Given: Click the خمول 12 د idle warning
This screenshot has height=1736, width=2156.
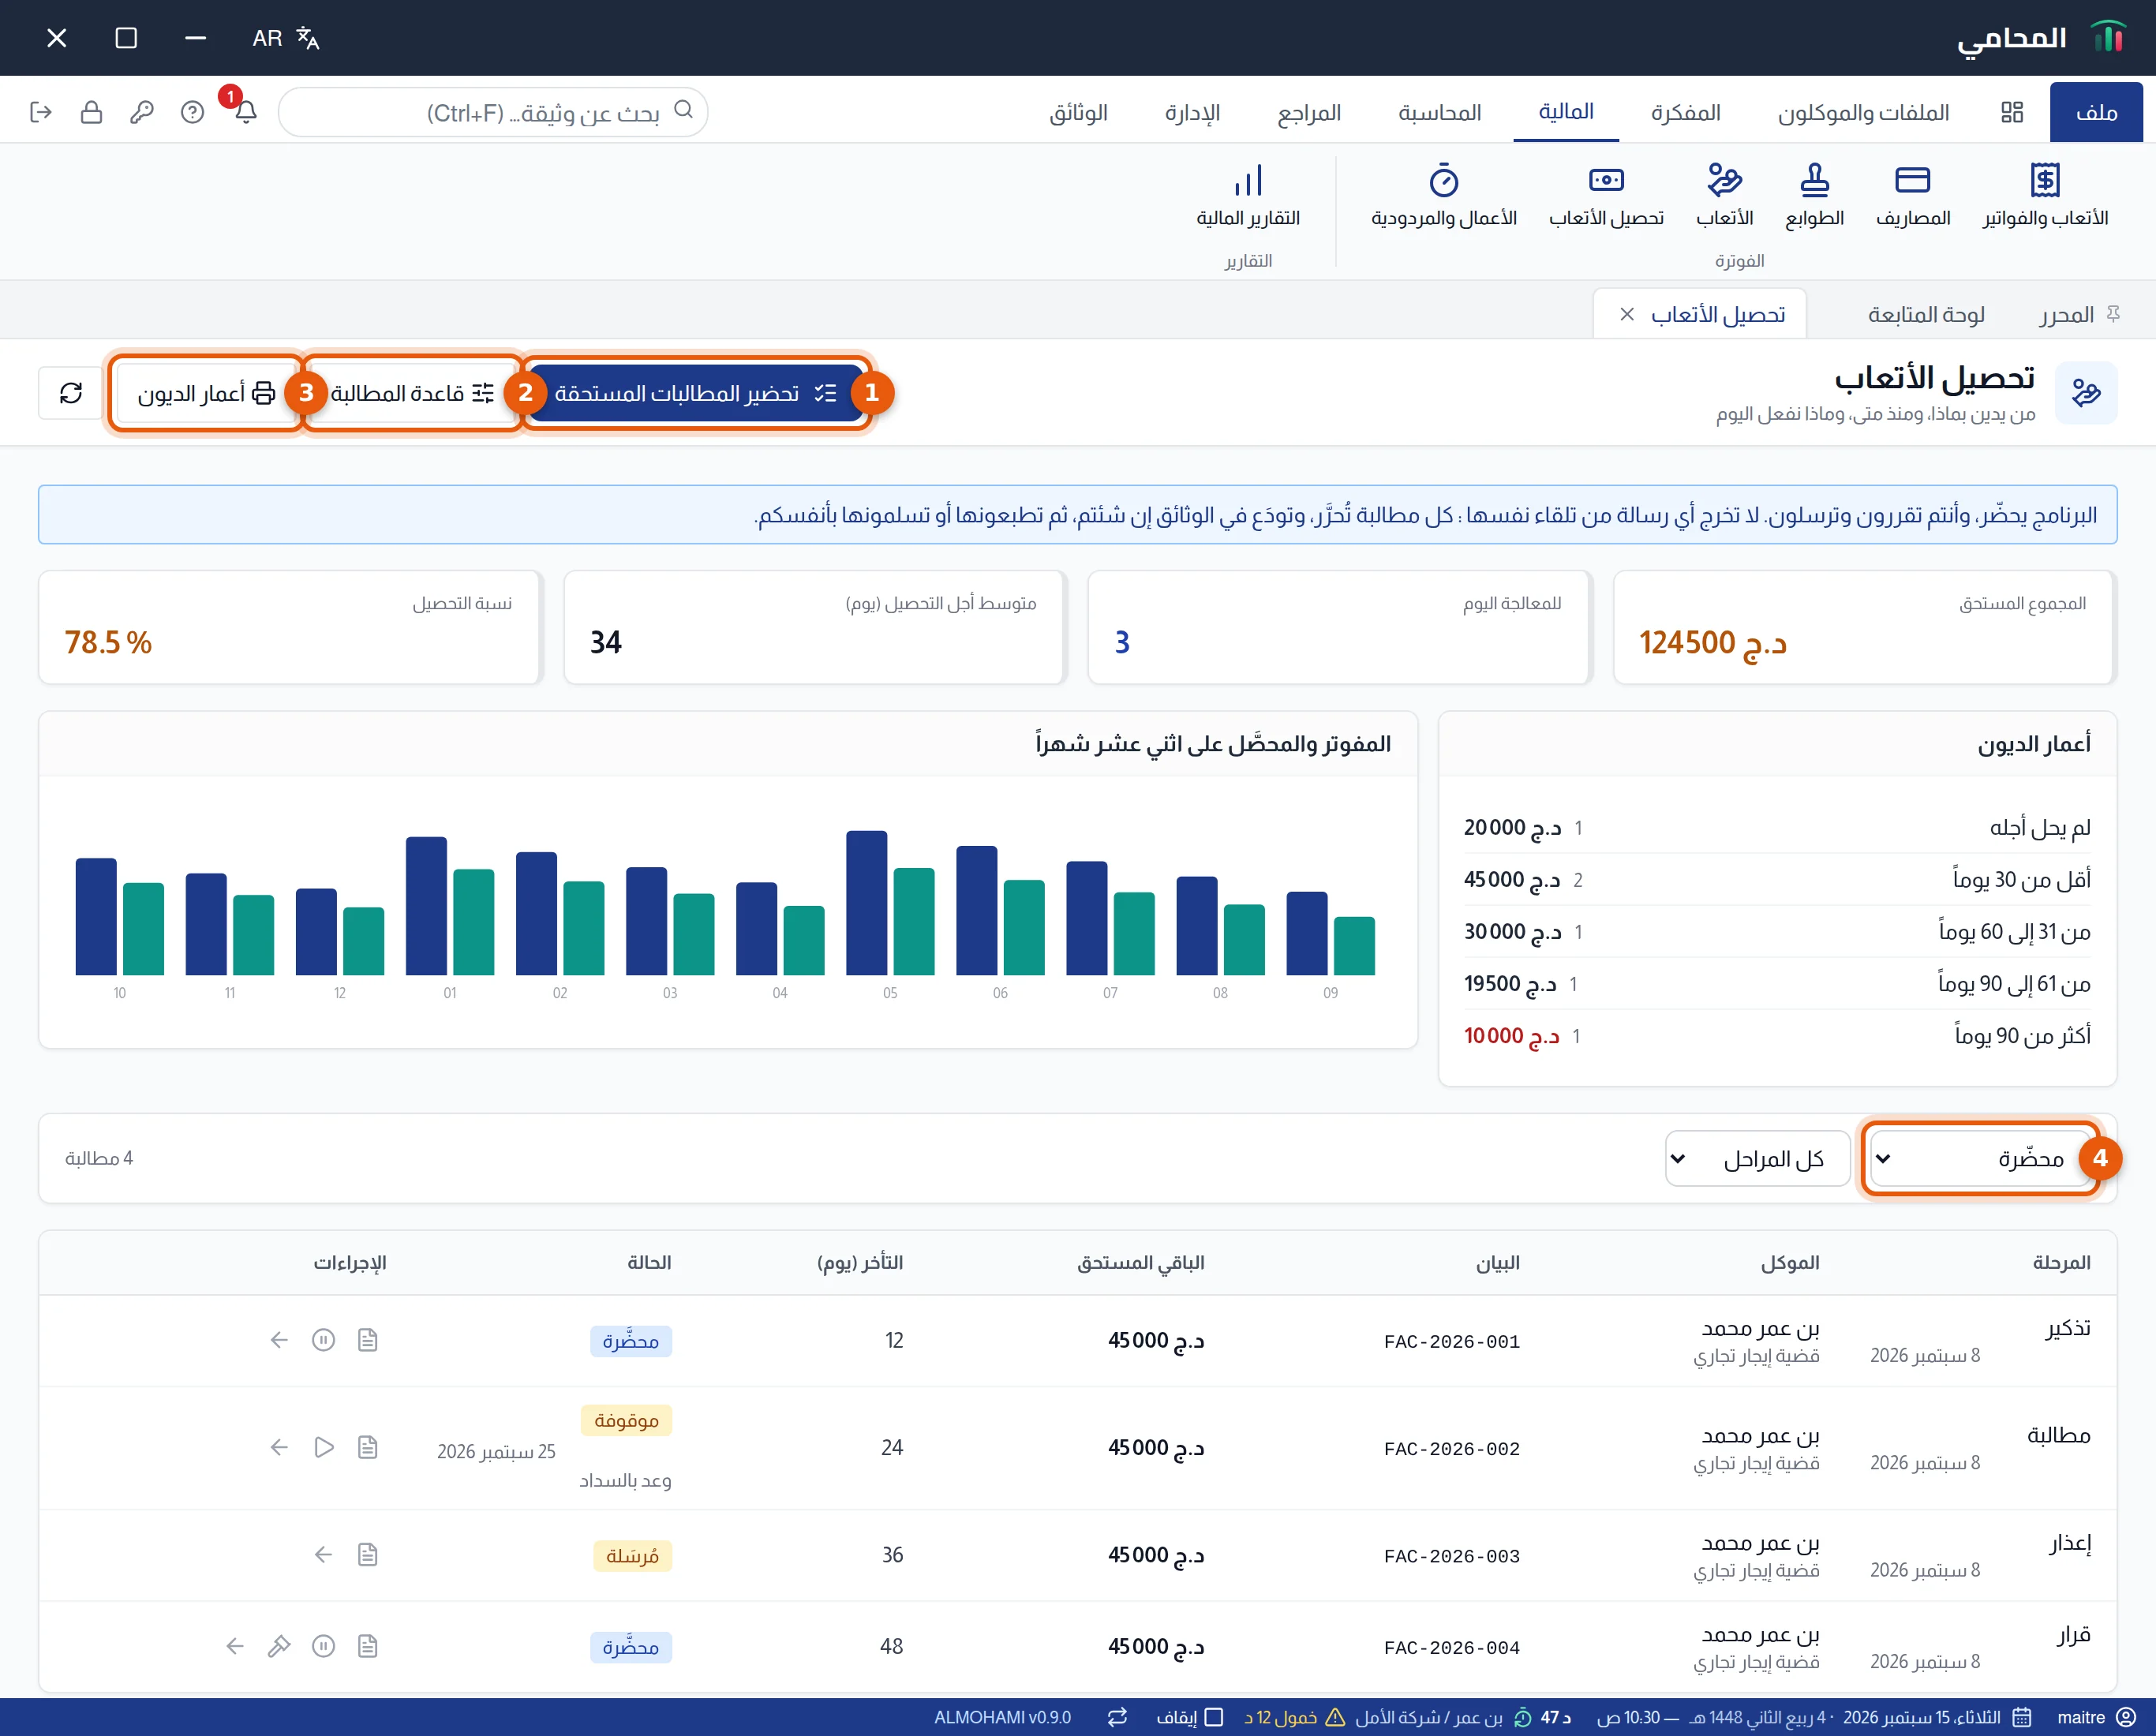Looking at the screenshot, I should 1294,1717.
